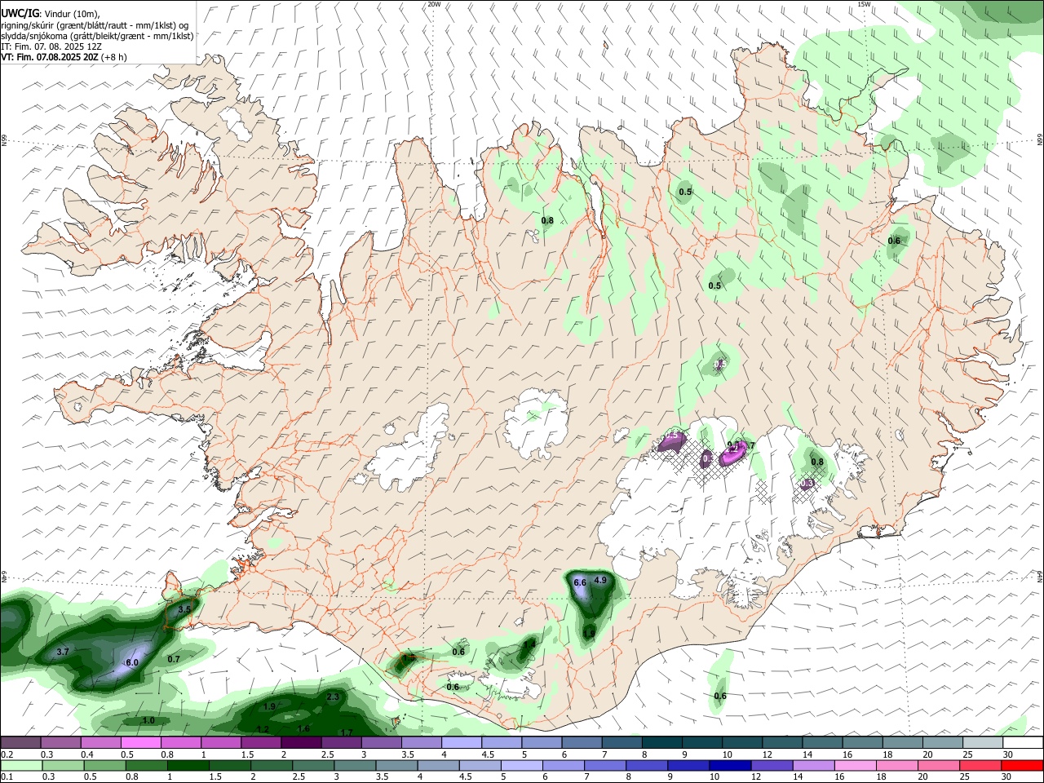The height and width of the screenshot is (783, 1044).
Task: Click the bright pink snow swatch after 0.5
Action: [x=140, y=743]
